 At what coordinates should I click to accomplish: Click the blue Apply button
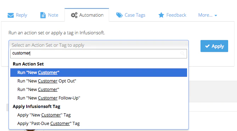(214, 46)
